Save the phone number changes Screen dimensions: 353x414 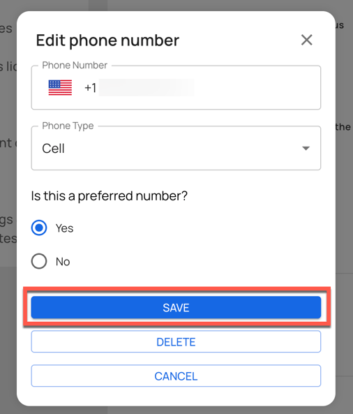tap(176, 307)
